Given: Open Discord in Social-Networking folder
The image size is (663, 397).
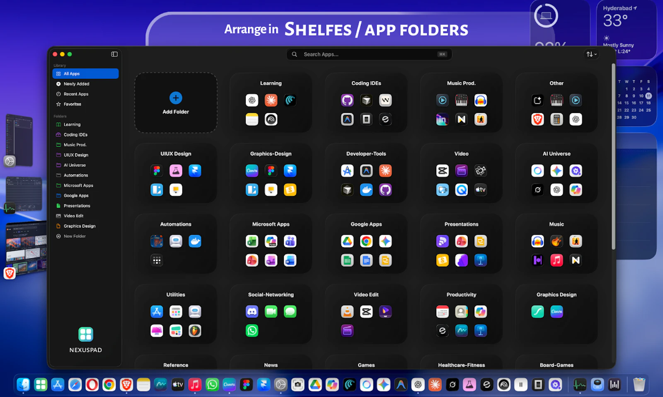Looking at the screenshot, I should coord(252,312).
